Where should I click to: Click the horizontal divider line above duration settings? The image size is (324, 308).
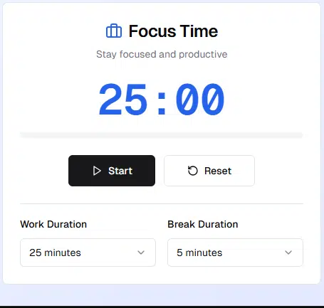pyautogui.click(x=162, y=203)
